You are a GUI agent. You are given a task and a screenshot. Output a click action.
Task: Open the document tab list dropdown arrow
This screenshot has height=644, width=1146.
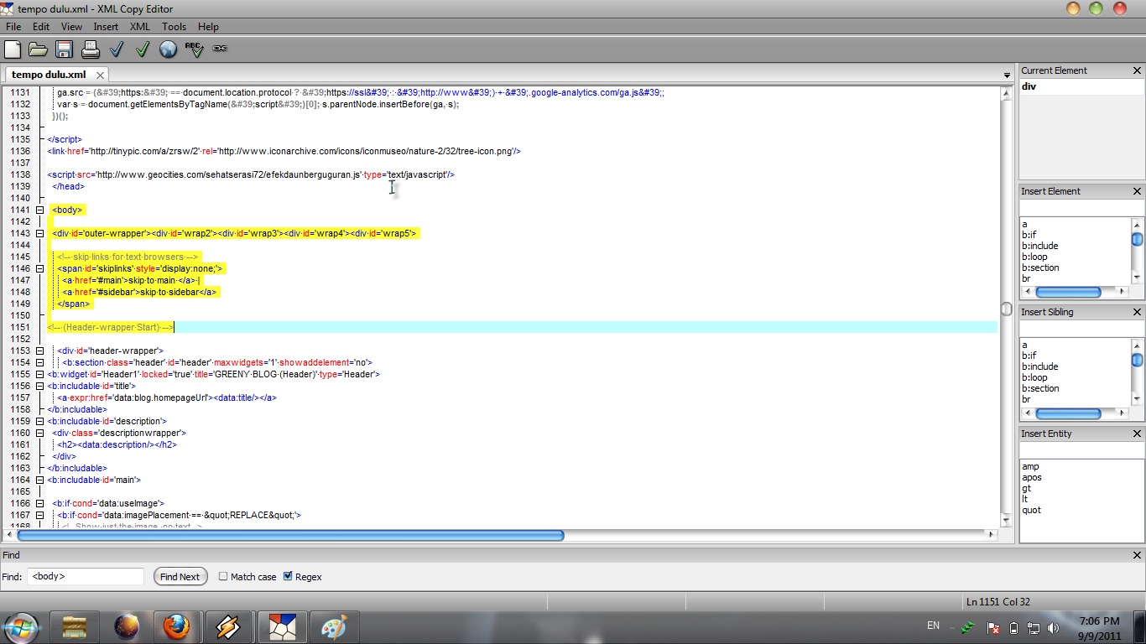click(1007, 75)
